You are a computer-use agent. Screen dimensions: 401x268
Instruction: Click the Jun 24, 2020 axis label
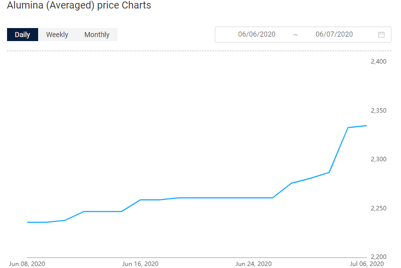(253, 264)
